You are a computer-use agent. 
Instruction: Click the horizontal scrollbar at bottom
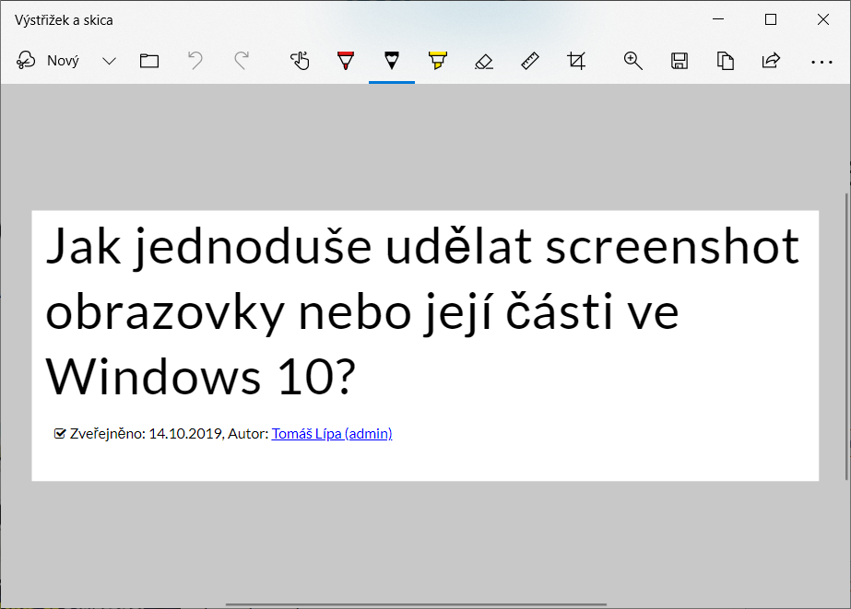[x=416, y=604]
